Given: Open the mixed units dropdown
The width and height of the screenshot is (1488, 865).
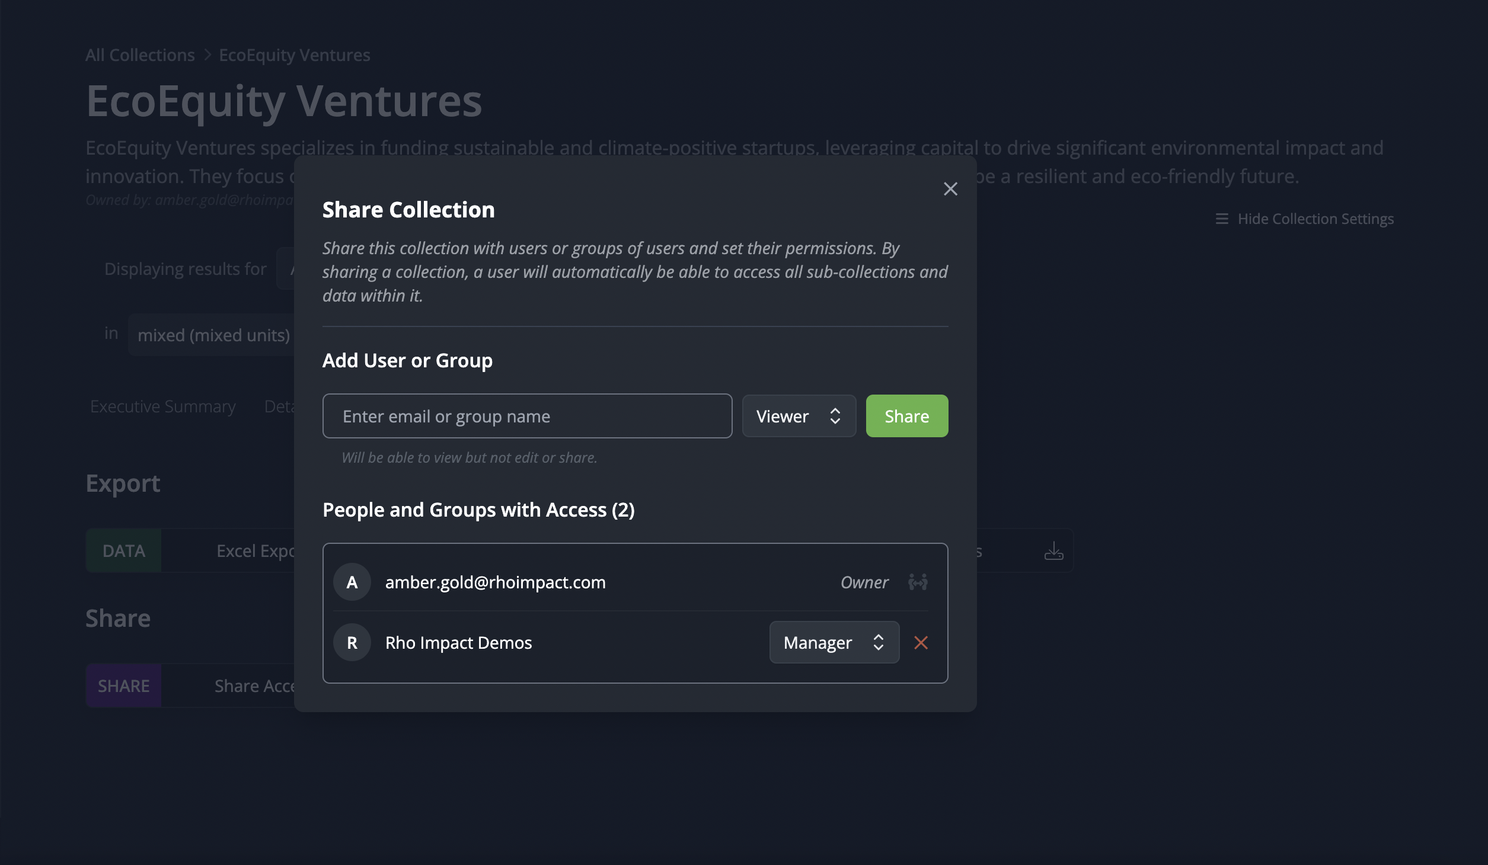Looking at the screenshot, I should point(213,335).
